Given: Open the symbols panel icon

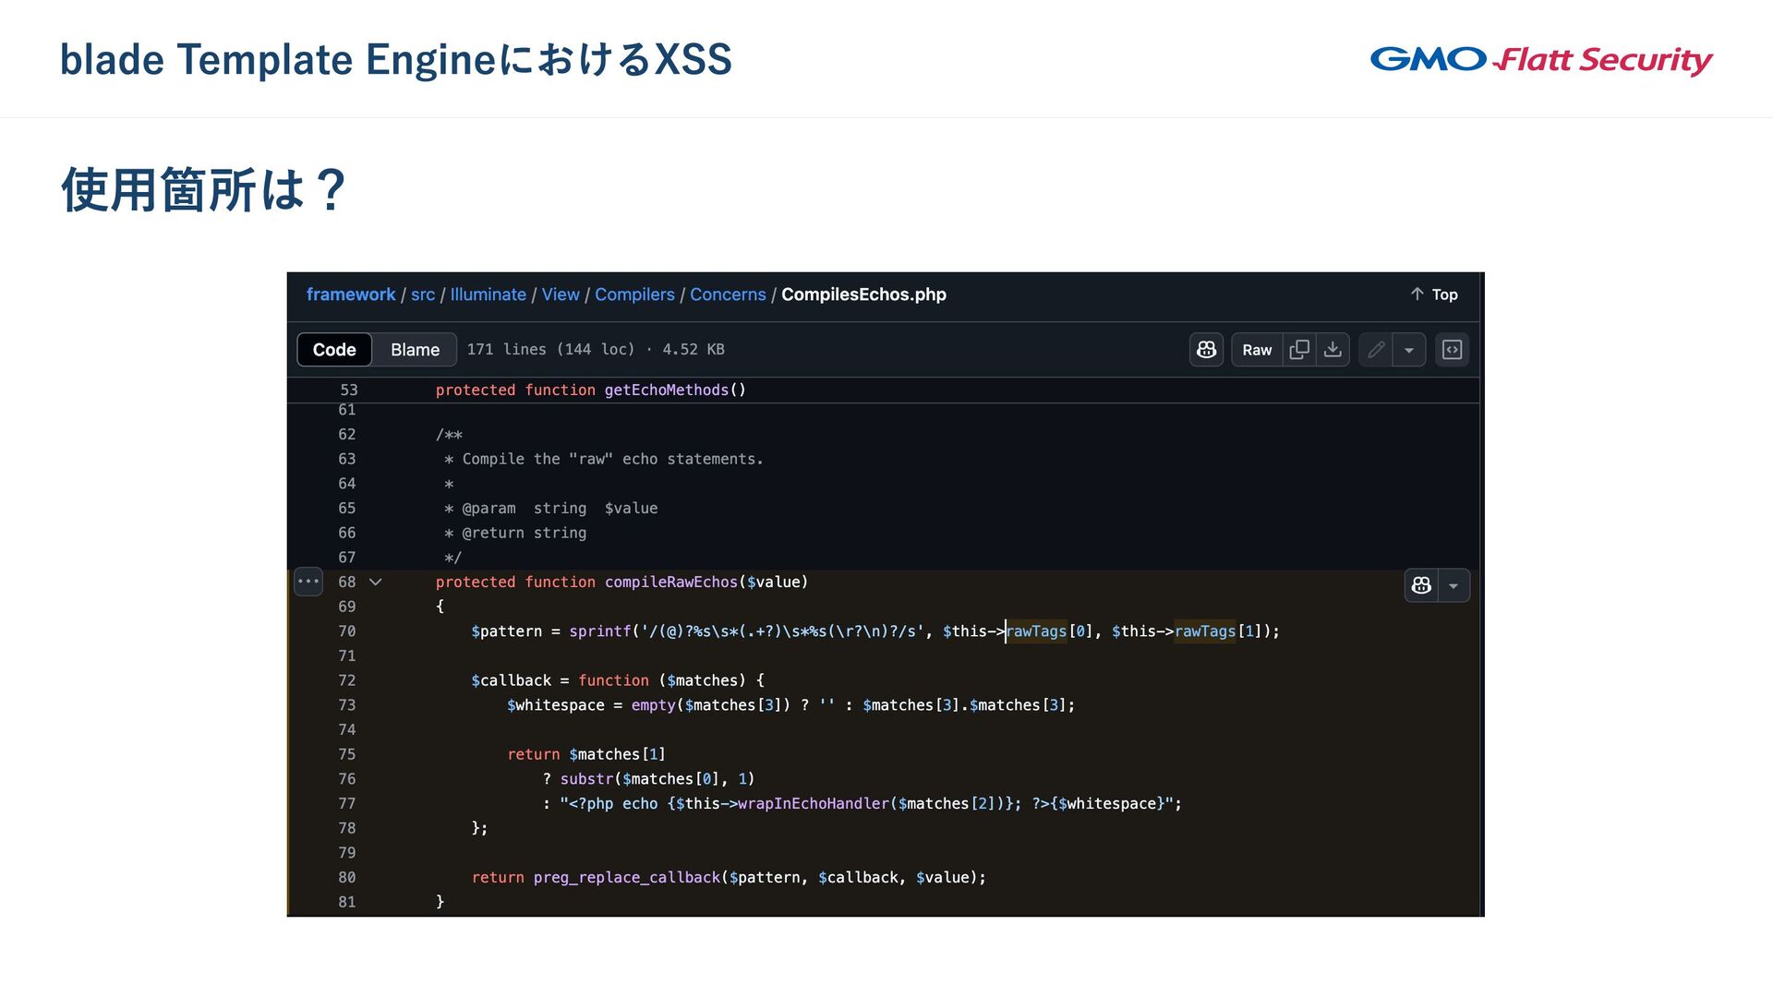Looking at the screenshot, I should 1453,350.
